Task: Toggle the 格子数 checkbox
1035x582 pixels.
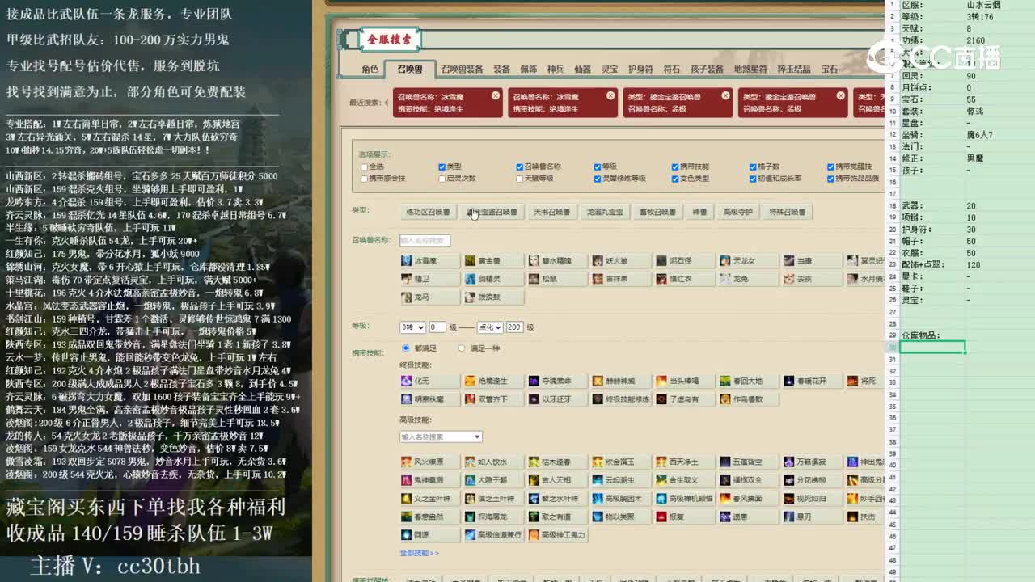Action: (x=752, y=167)
